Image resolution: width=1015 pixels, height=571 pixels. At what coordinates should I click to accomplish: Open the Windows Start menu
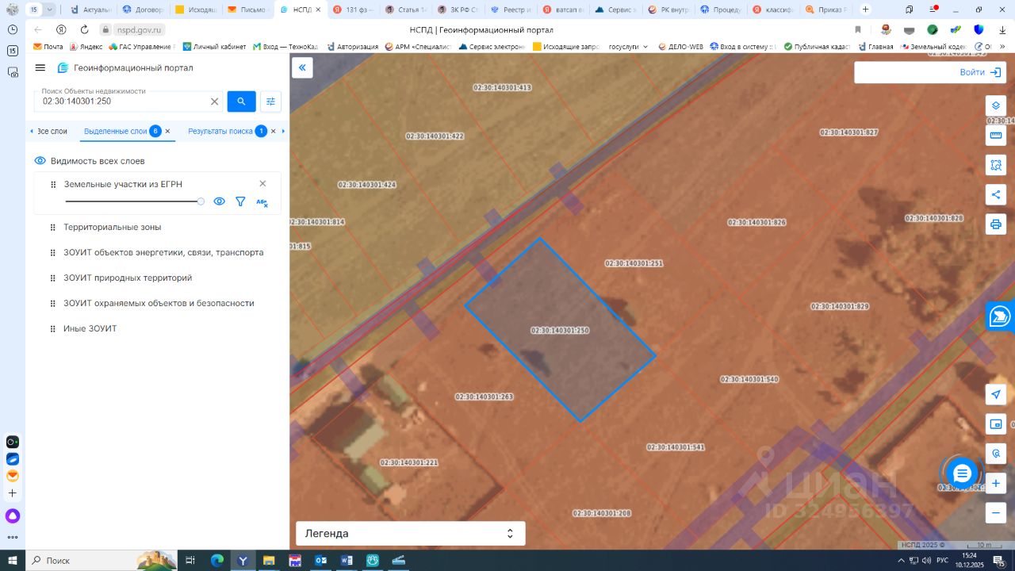pos(13,561)
